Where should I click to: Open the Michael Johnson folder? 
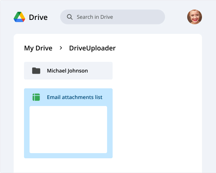68,71
